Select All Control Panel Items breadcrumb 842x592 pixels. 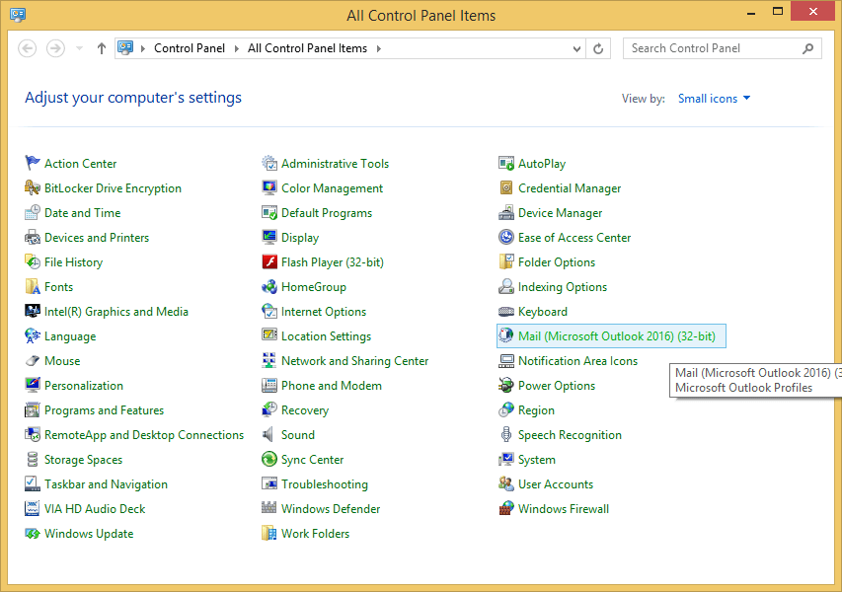tap(310, 46)
